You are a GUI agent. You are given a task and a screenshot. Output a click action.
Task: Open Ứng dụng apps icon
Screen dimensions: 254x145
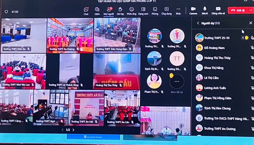[x=167, y=9]
